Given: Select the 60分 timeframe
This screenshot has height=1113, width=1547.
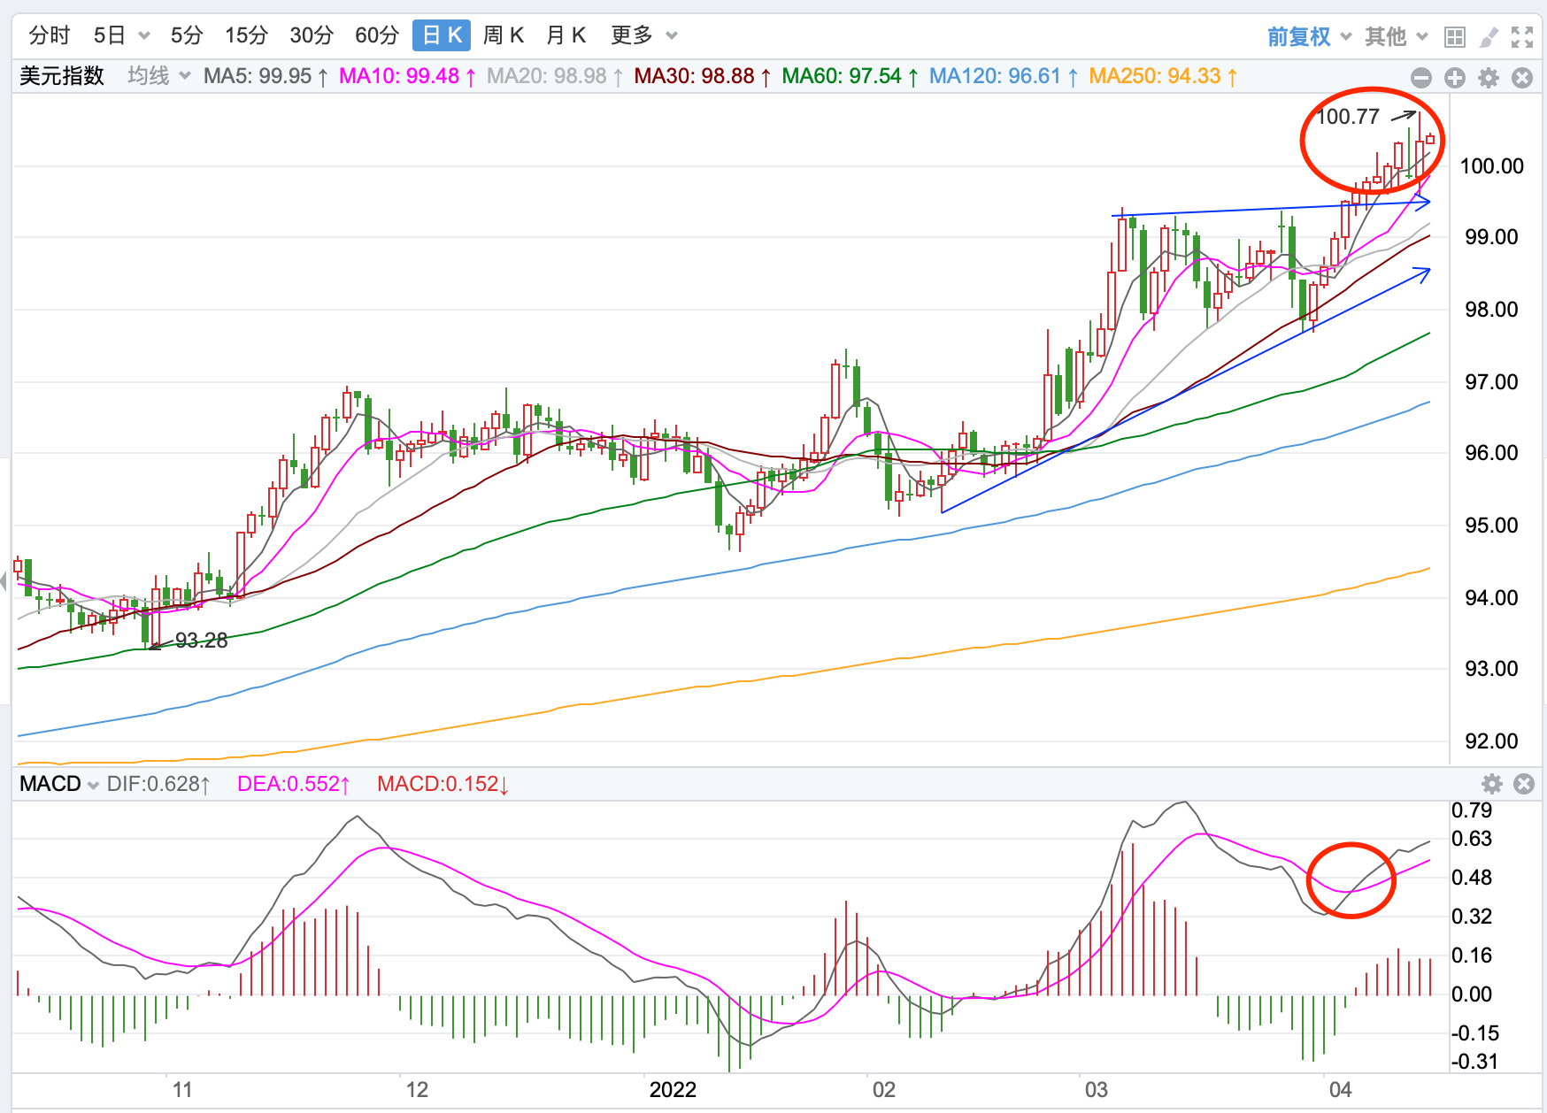Looking at the screenshot, I should pyautogui.click(x=376, y=35).
